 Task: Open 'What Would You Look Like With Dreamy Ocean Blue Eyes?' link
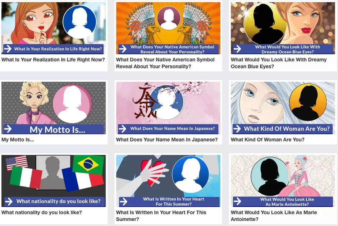pos(279,63)
